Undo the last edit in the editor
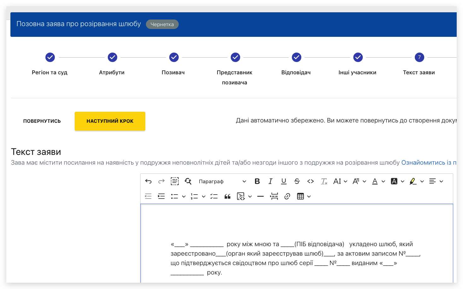 tap(148, 181)
